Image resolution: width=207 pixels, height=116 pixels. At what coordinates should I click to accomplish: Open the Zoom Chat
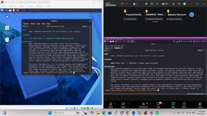158,105
